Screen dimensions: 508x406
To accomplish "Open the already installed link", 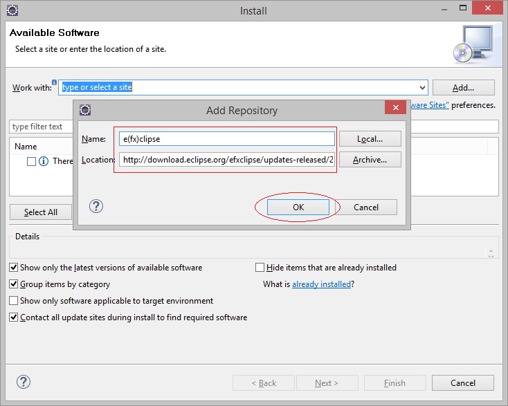I will tap(321, 284).
